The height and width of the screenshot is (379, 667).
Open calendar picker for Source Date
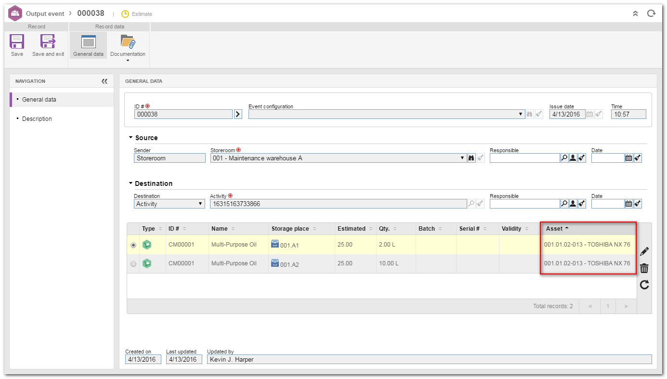click(628, 158)
